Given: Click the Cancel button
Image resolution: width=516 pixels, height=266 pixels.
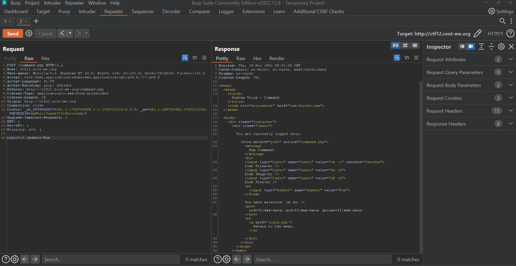Looking at the screenshot, I should pyautogui.click(x=45, y=34).
